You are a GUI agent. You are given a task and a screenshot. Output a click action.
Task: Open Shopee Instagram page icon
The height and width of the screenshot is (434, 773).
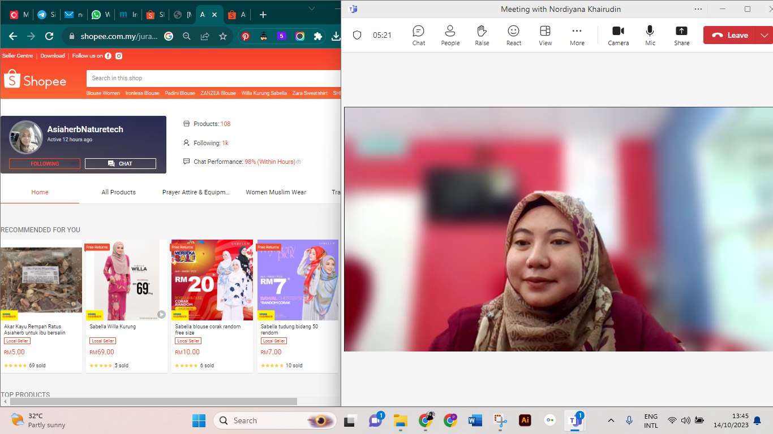coord(119,55)
